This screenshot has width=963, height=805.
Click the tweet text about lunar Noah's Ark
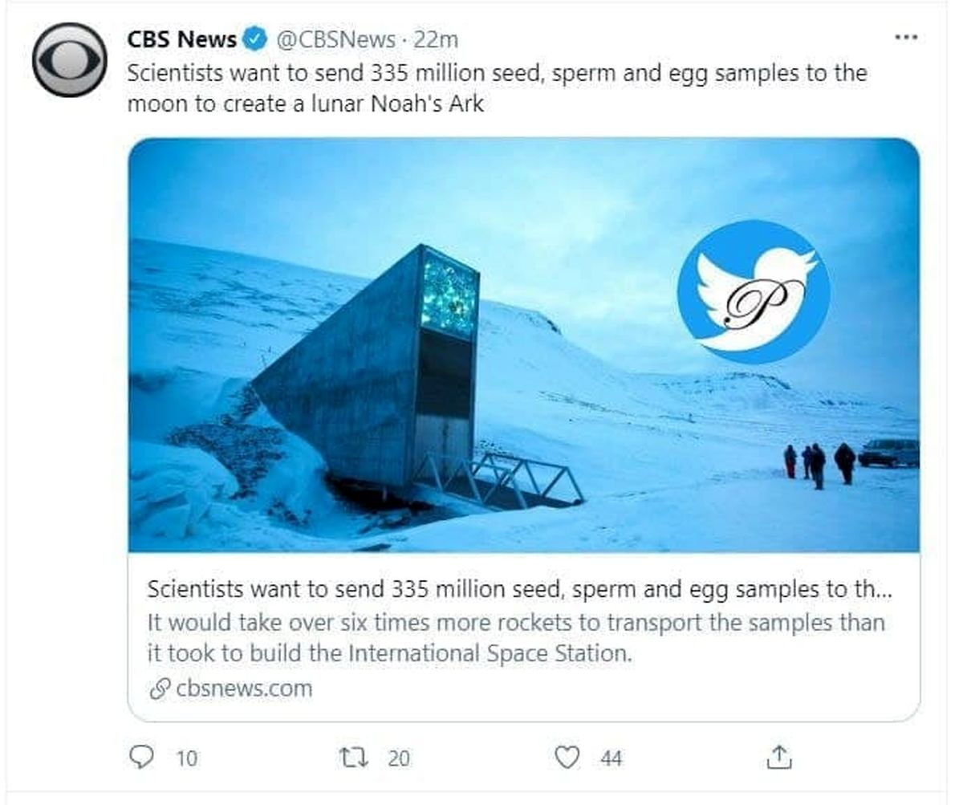[497, 88]
